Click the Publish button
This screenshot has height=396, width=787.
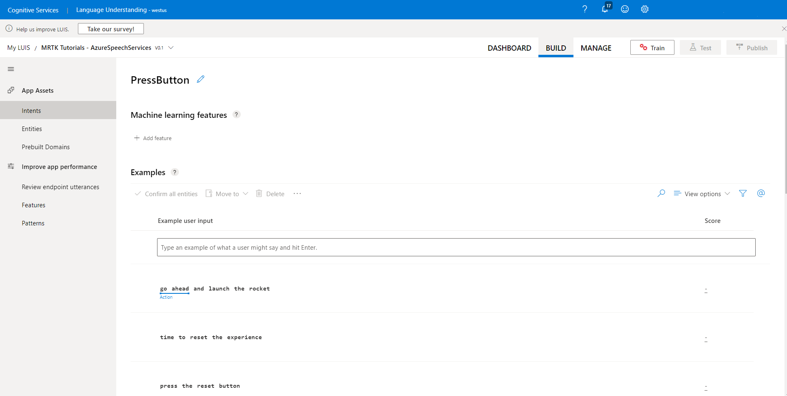752,47
